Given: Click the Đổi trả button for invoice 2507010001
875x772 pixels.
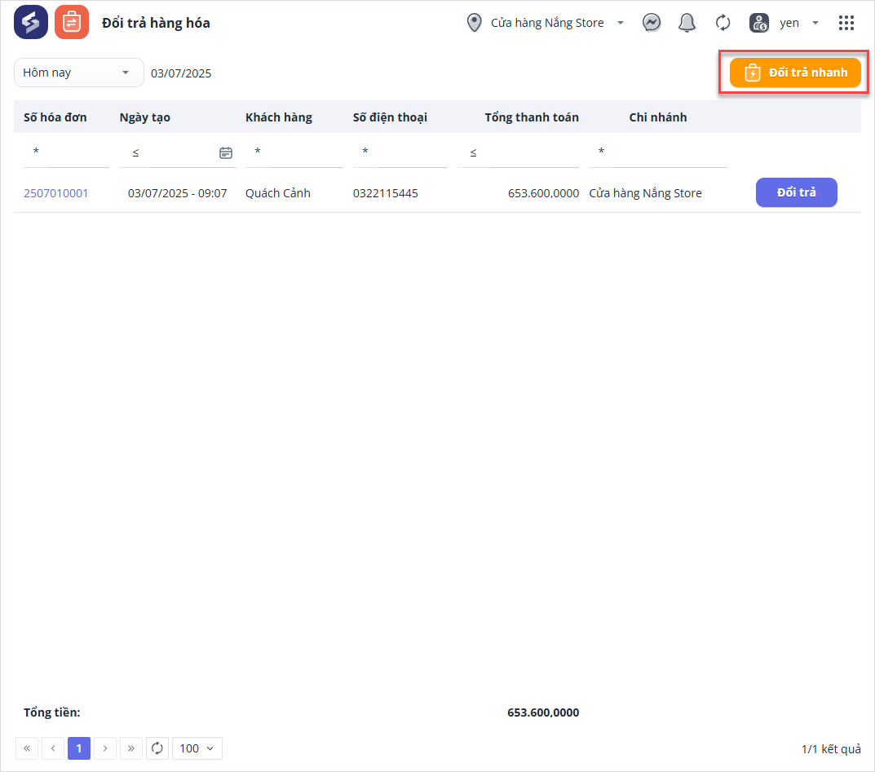Looking at the screenshot, I should click(797, 192).
